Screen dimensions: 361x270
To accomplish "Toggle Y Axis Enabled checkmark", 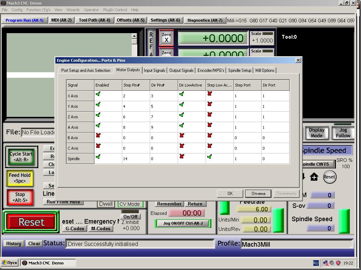I will [98, 104].
